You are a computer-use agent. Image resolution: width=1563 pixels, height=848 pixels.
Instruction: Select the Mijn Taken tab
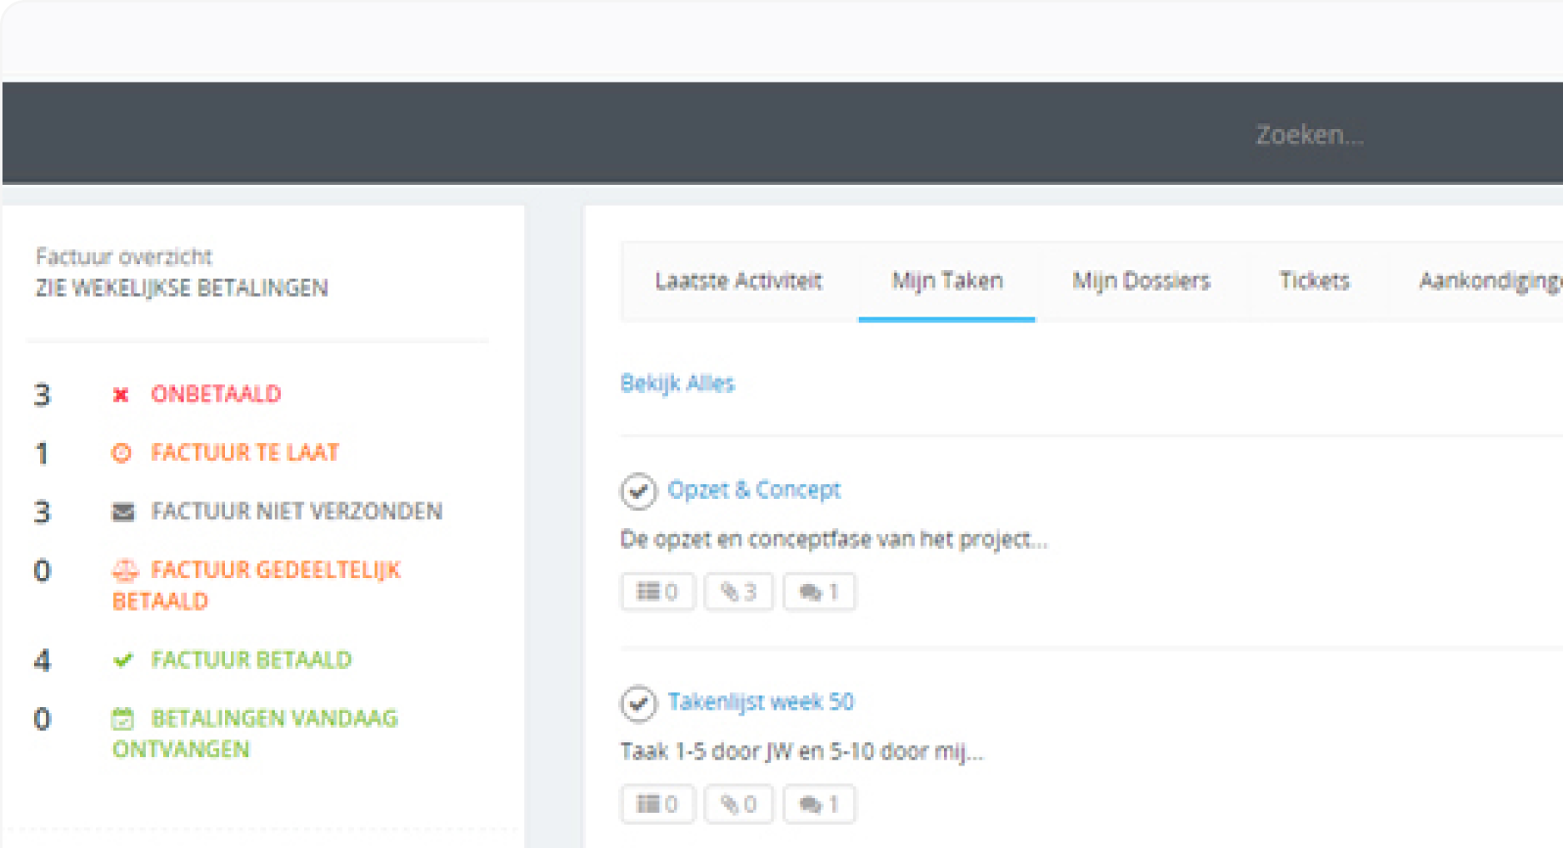(x=947, y=282)
